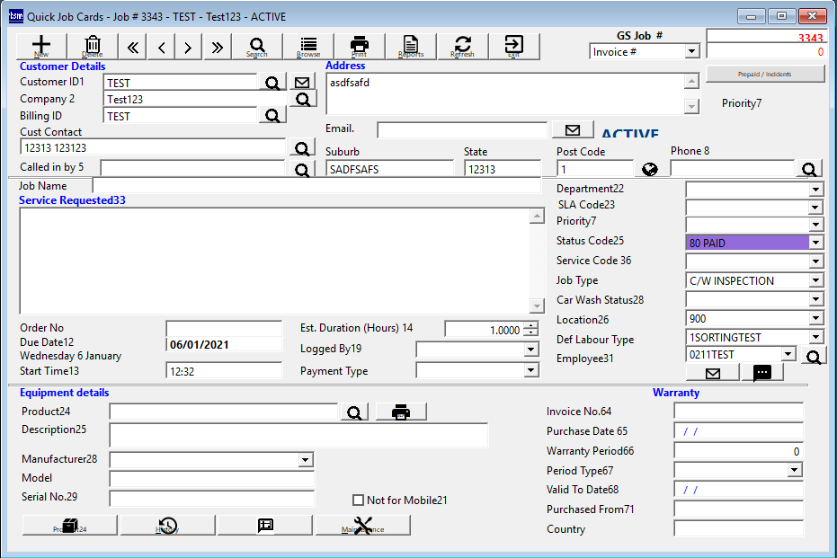Increase Est. Duration with up spinner
This screenshot has width=837, height=558.
tap(530, 326)
